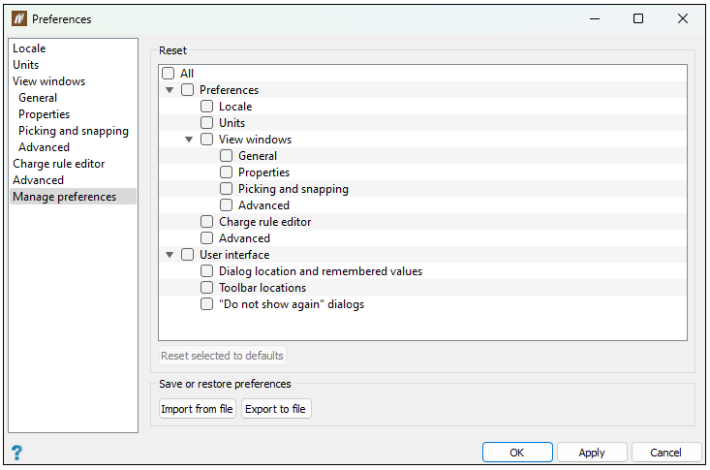Click Export to file button
The image size is (710, 470).
(x=276, y=408)
